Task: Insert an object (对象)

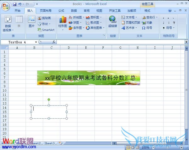Action: click(147, 23)
